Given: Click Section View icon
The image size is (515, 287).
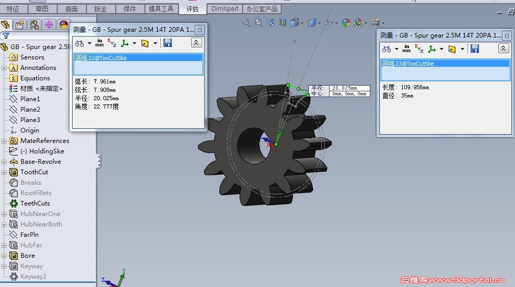Looking at the screenshot, I should point(283,22).
